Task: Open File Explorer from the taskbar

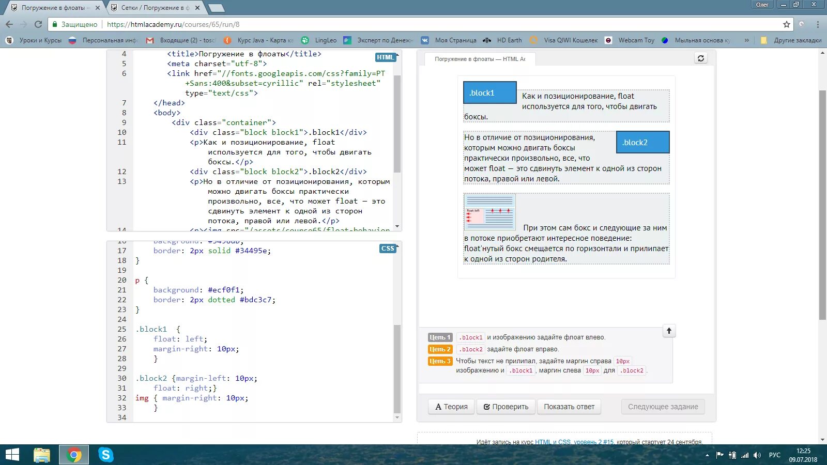Action: pos(42,455)
